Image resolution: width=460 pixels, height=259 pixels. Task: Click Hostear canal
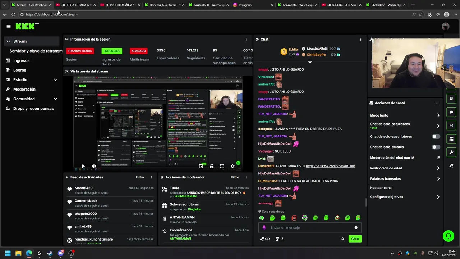coord(381,188)
